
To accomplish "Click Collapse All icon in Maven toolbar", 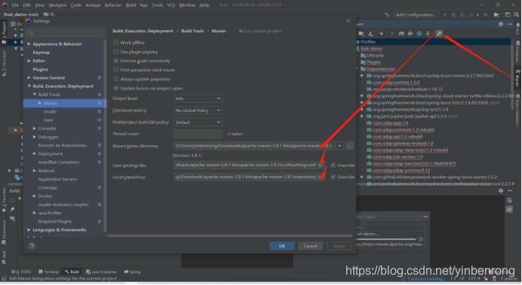I will pos(428,34).
